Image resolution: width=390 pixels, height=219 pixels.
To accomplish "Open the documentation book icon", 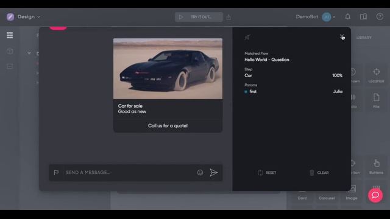I will click(363, 16).
